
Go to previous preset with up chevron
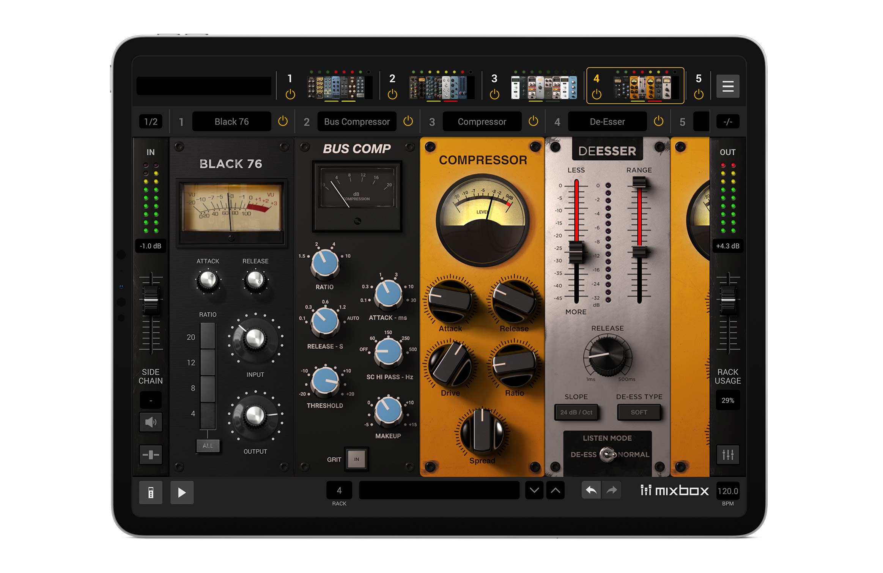coord(555,490)
